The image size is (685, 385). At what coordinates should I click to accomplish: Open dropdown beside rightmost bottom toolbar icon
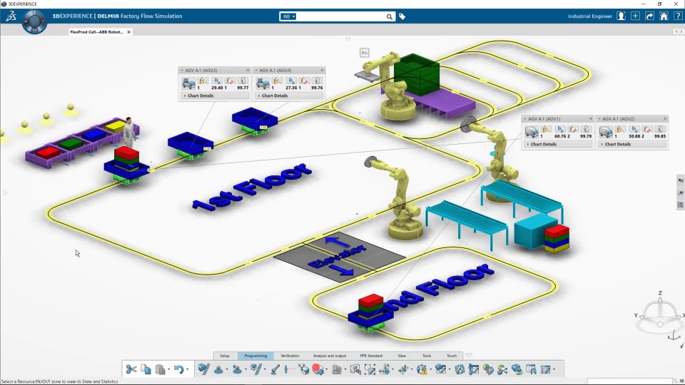point(554,370)
